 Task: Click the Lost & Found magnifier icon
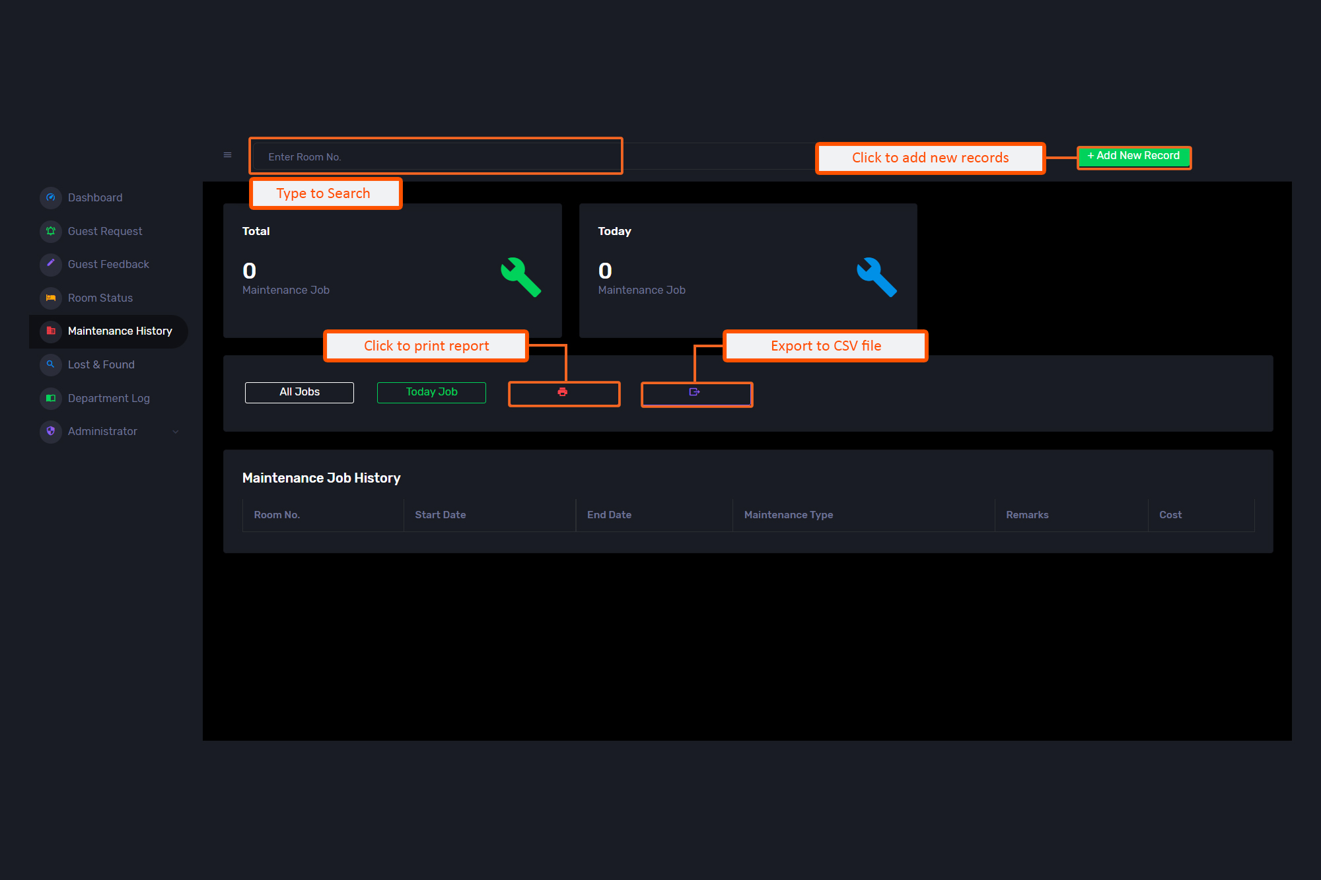[51, 364]
